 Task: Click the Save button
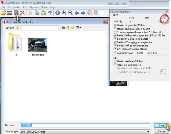[161, 125]
